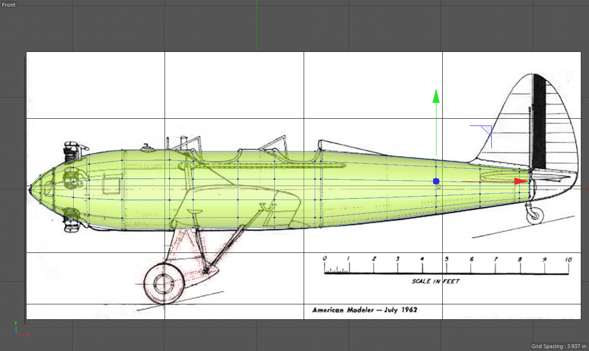This screenshot has height=351, width=589.
Task: Click the Front viewport label
Action: tap(9, 5)
